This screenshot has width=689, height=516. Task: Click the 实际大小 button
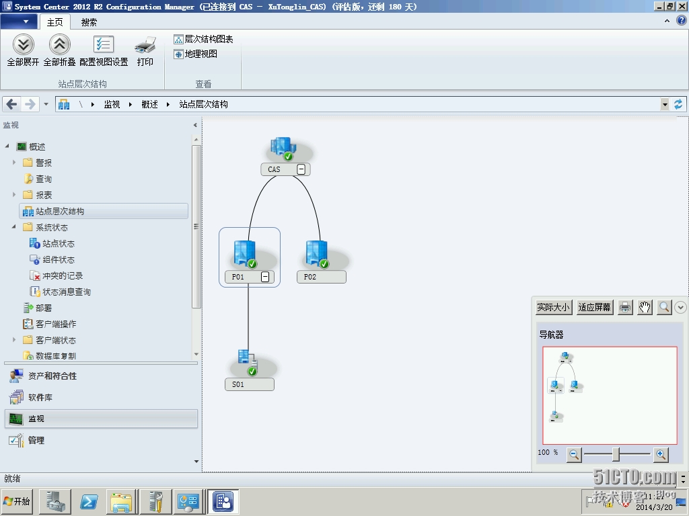[554, 307]
